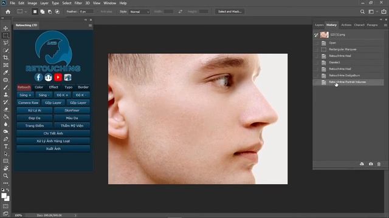
Task: Open the Window menu
Action: pos(109,3)
